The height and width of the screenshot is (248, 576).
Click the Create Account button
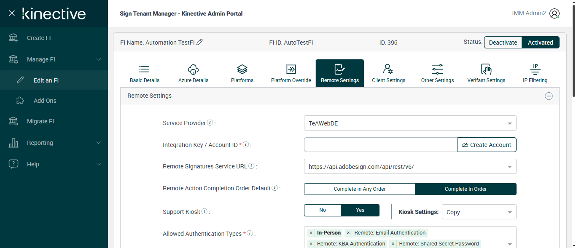pyautogui.click(x=487, y=145)
